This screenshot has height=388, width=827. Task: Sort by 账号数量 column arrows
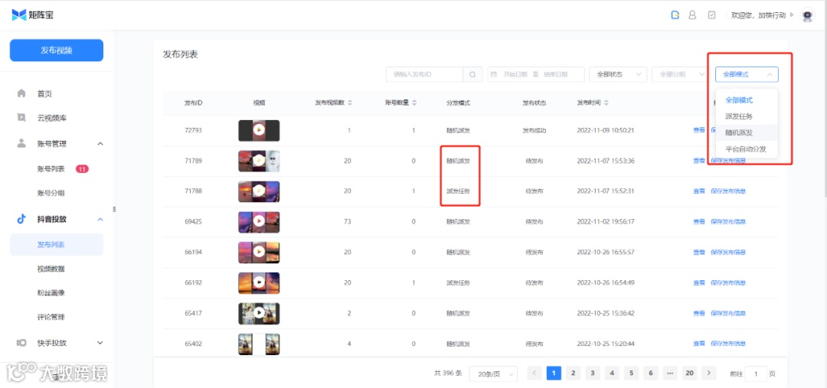tap(414, 103)
